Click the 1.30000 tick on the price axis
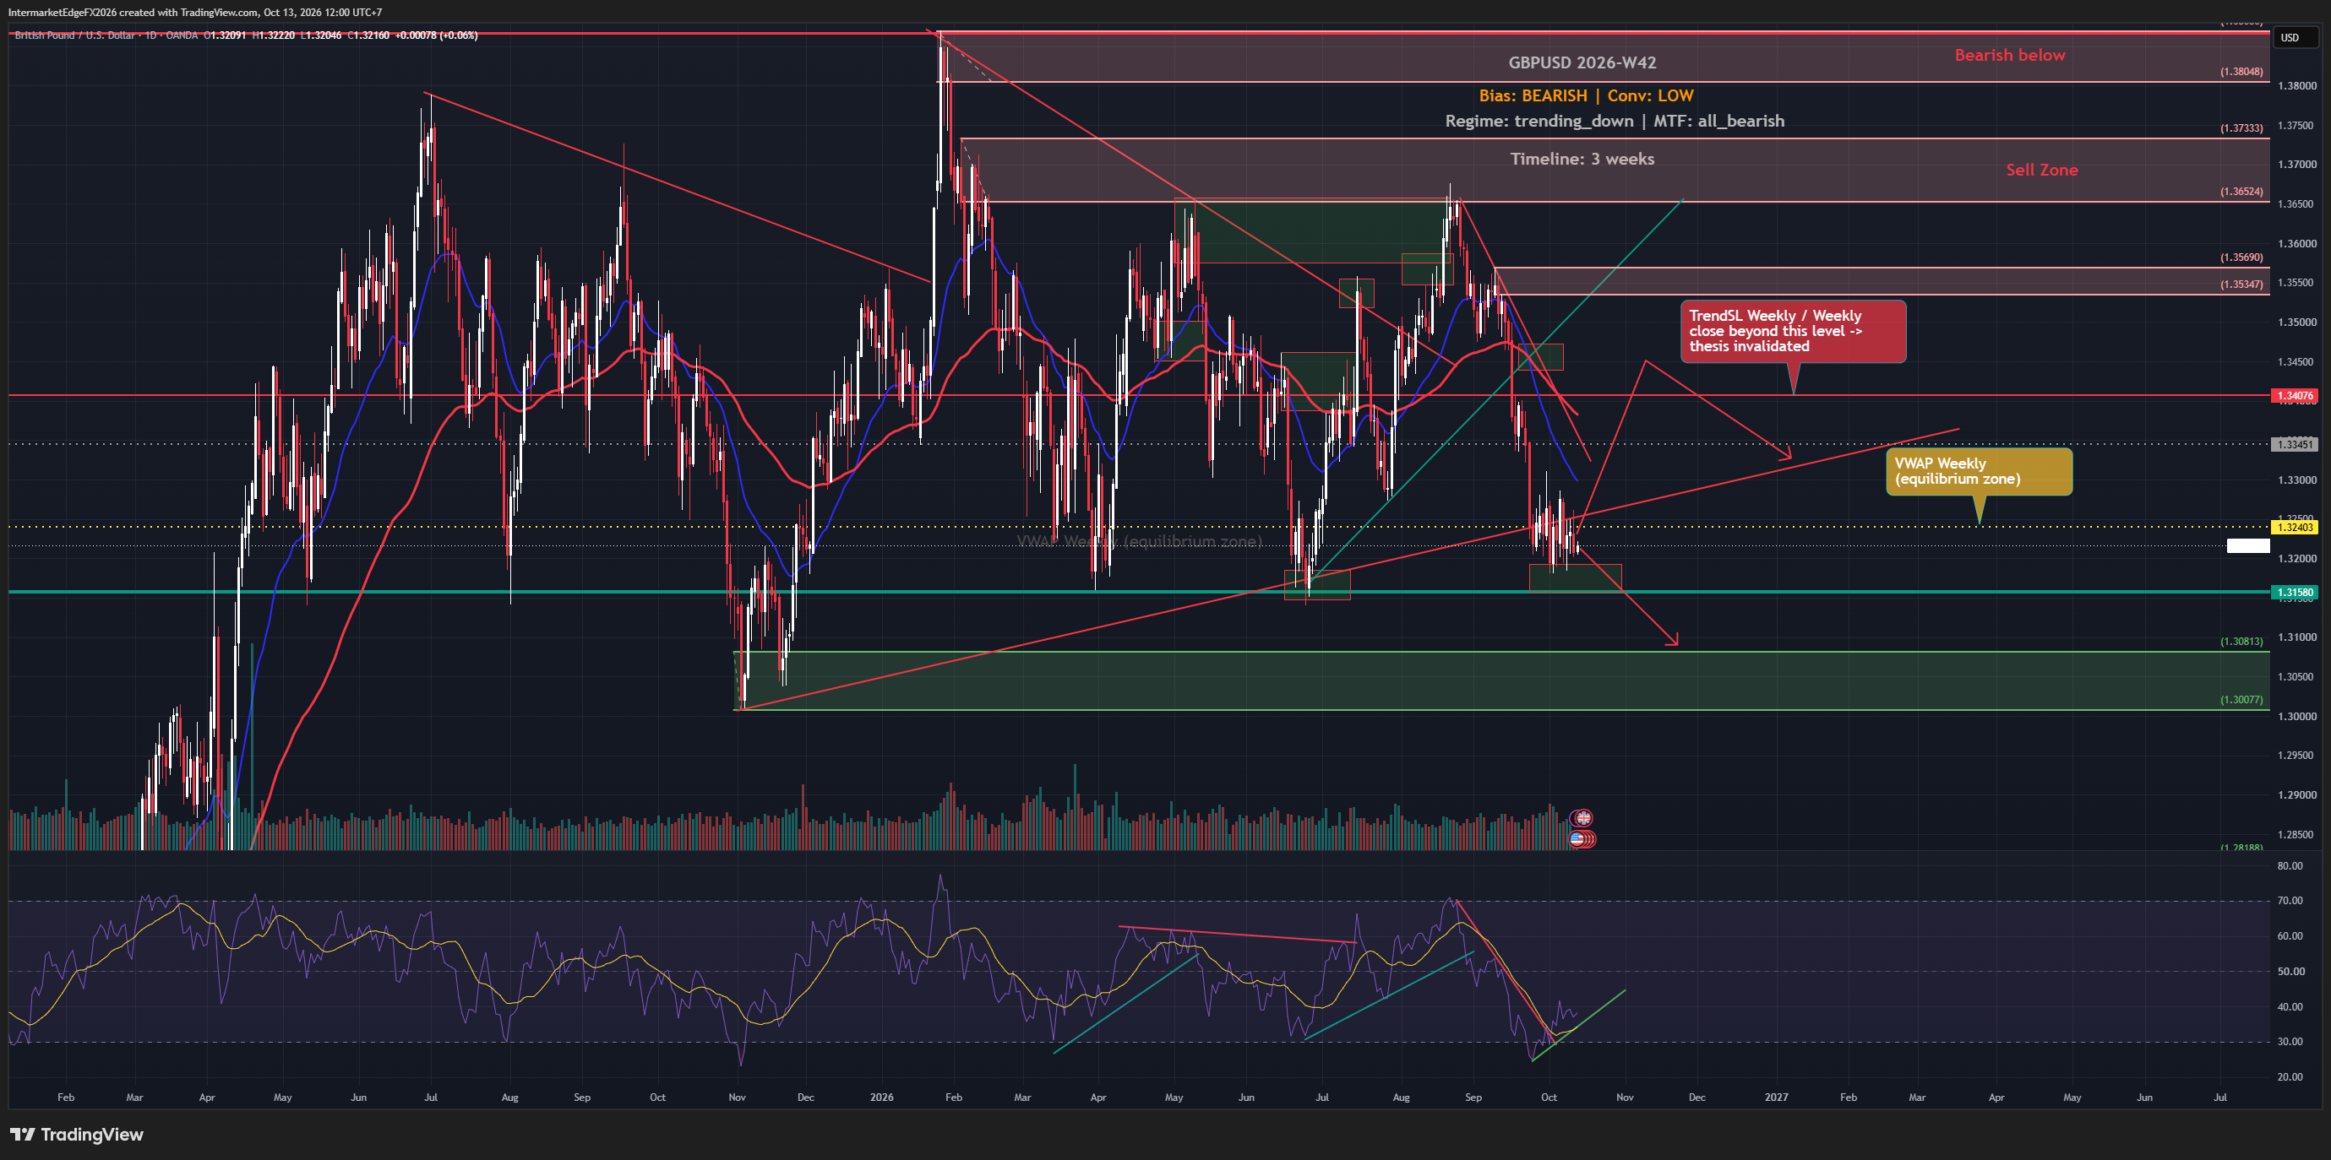This screenshot has width=2331, height=1160. coord(2296,716)
